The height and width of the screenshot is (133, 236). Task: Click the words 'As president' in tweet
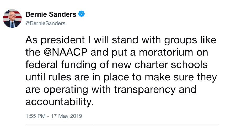tap(55, 40)
